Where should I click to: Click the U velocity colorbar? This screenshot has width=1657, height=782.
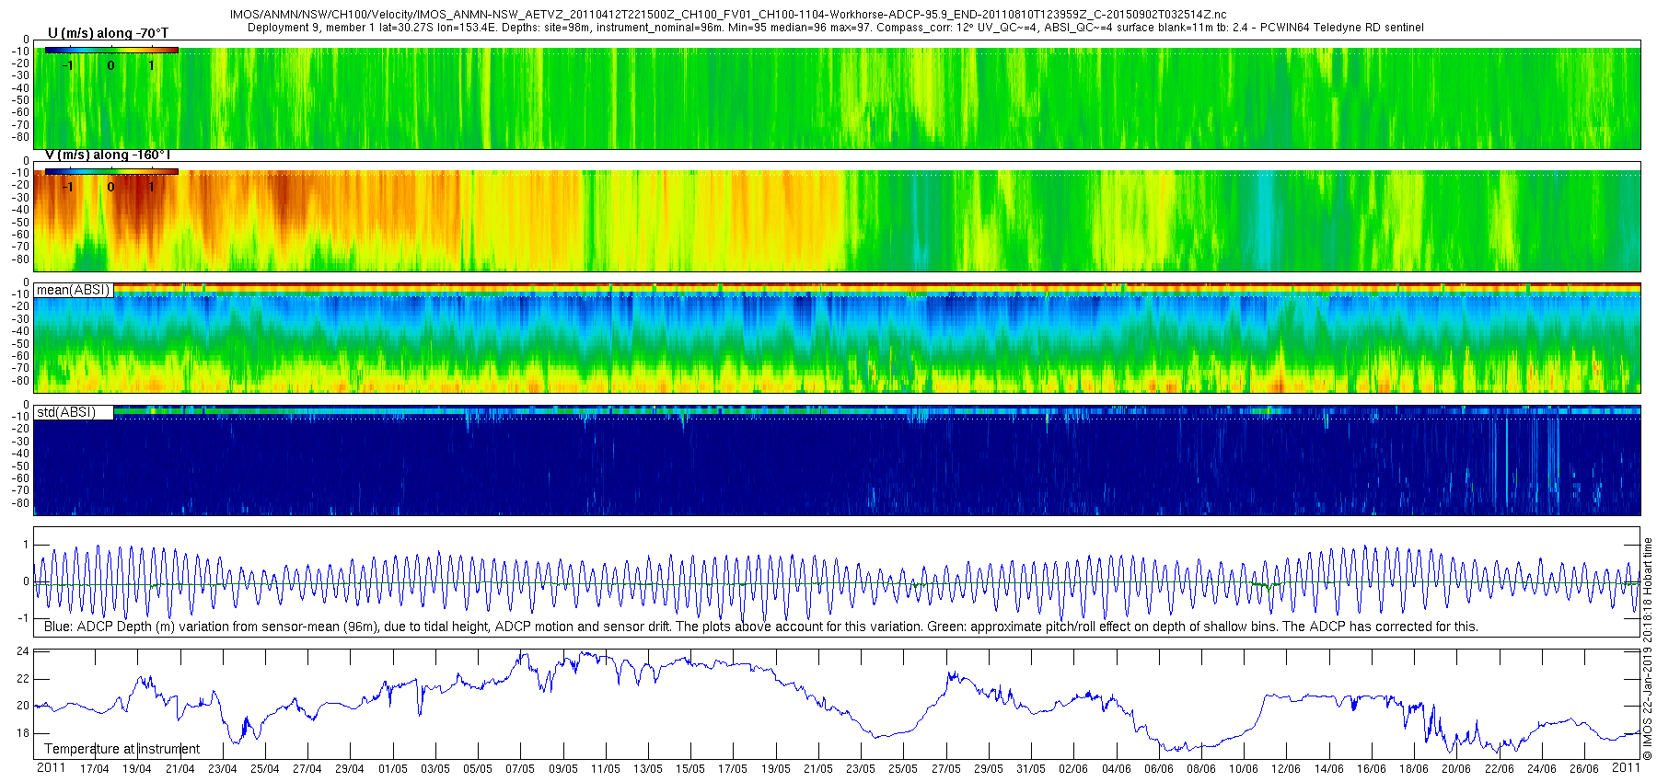[x=111, y=51]
